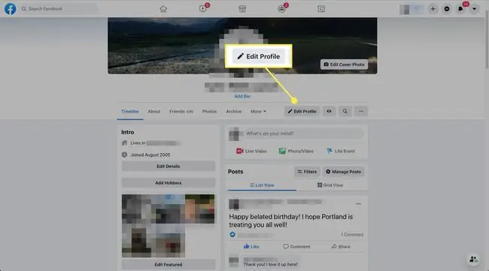The height and width of the screenshot is (271, 489).
Task: Open the Facebook Home icon
Action: point(163,9)
